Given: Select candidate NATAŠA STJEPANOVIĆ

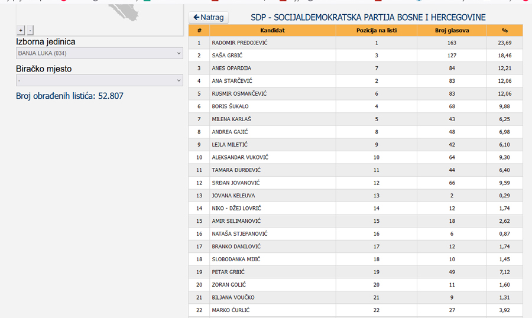Looking at the screenshot, I should [x=239, y=233].
